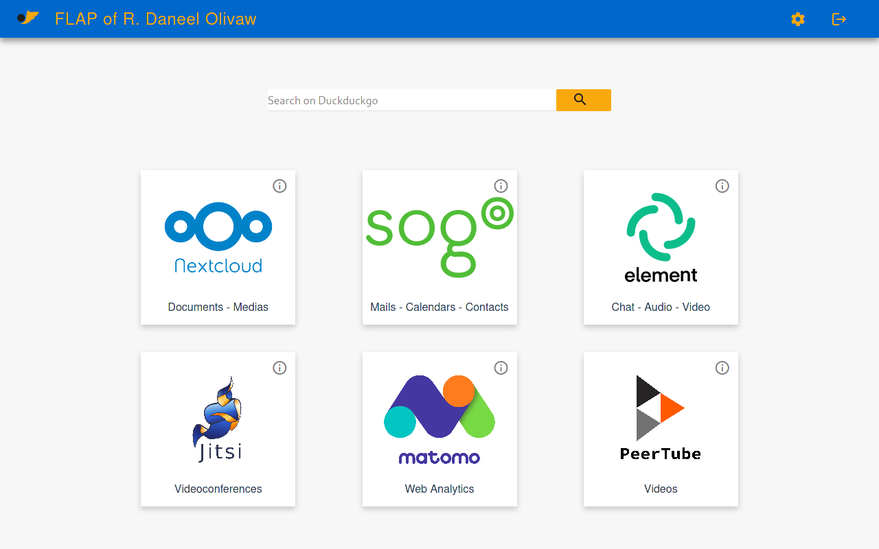
Task: Show info for the Matomo card
Action: [x=501, y=368]
